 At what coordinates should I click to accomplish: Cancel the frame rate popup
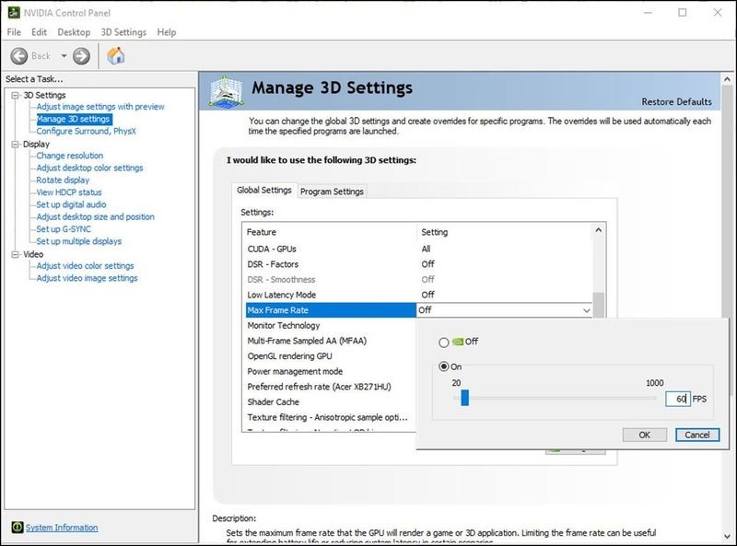pyautogui.click(x=697, y=435)
